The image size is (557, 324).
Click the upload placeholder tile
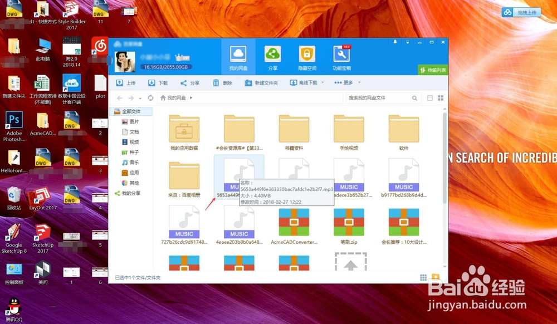[350, 262]
